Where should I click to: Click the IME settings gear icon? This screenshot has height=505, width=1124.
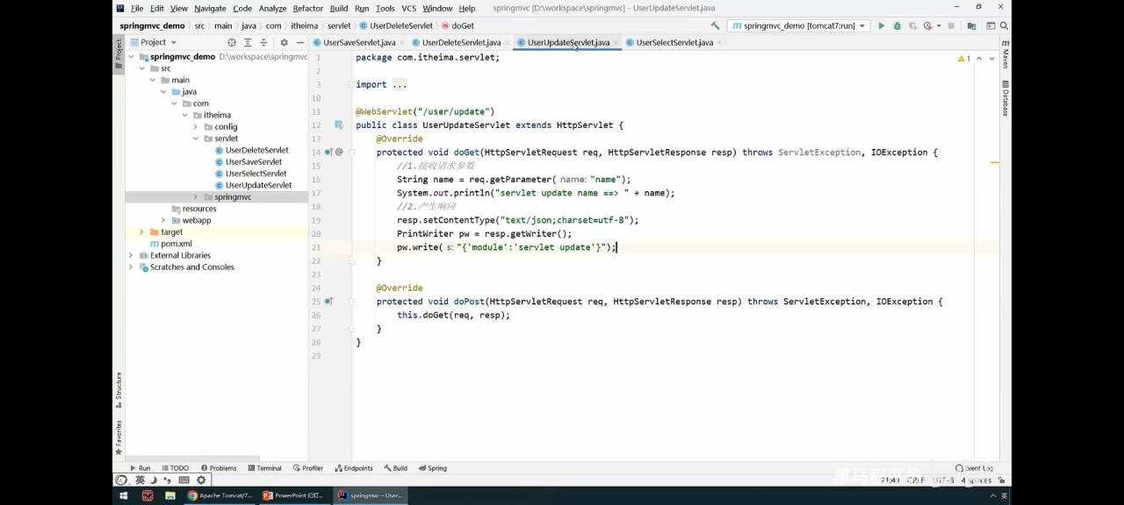[201, 480]
